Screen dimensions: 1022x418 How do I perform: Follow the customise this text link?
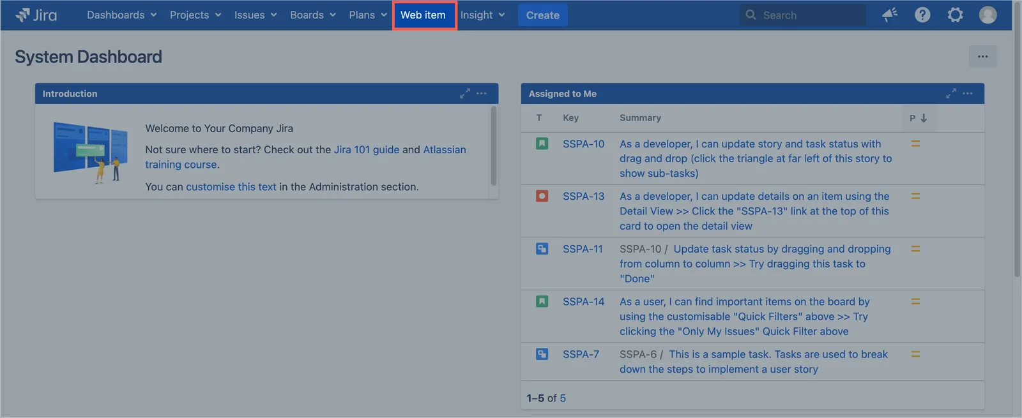pos(231,187)
